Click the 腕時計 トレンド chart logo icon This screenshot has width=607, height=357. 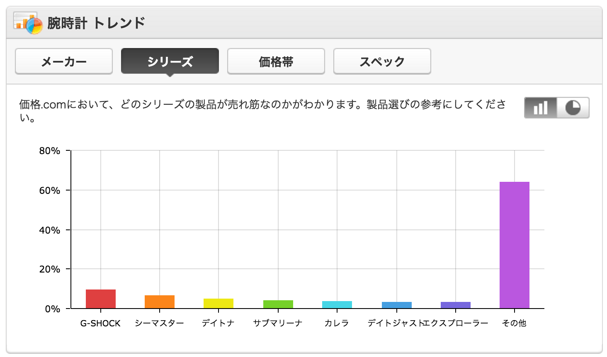point(28,23)
